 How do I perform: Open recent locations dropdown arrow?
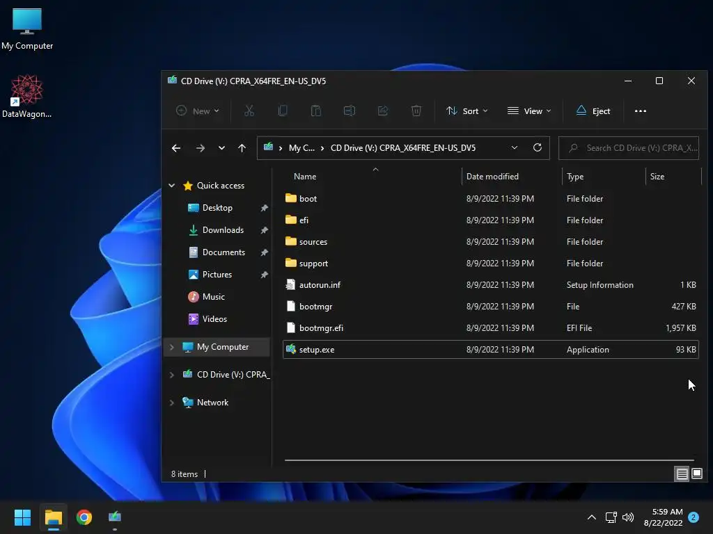pyautogui.click(x=221, y=148)
